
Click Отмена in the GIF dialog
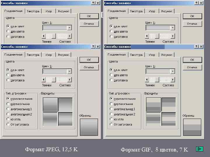point(192,67)
